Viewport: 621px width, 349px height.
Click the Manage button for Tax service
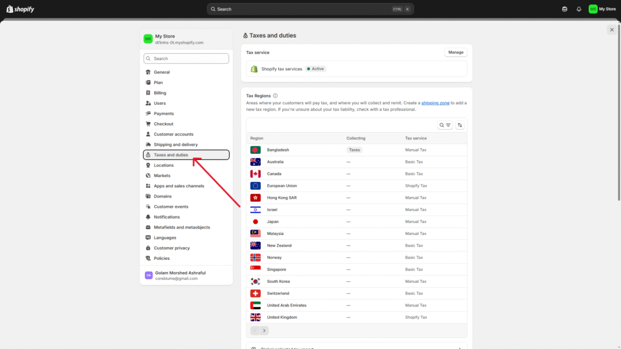point(455,53)
